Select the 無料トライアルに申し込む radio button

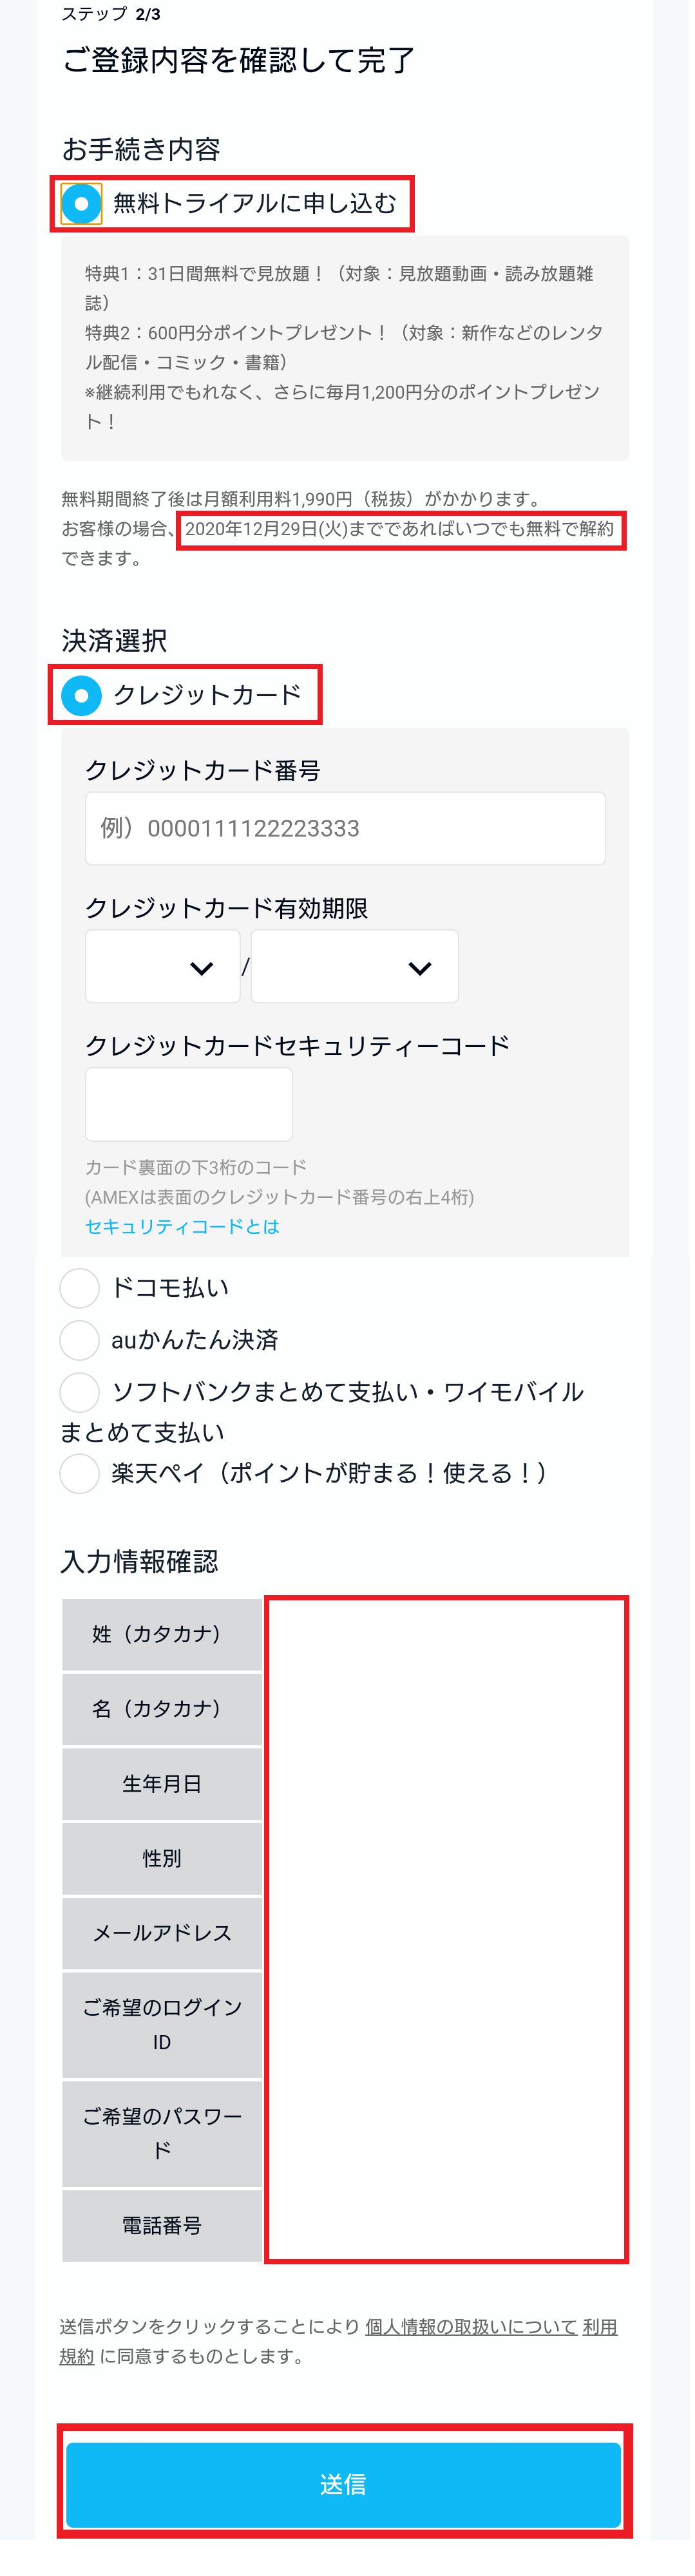(81, 204)
